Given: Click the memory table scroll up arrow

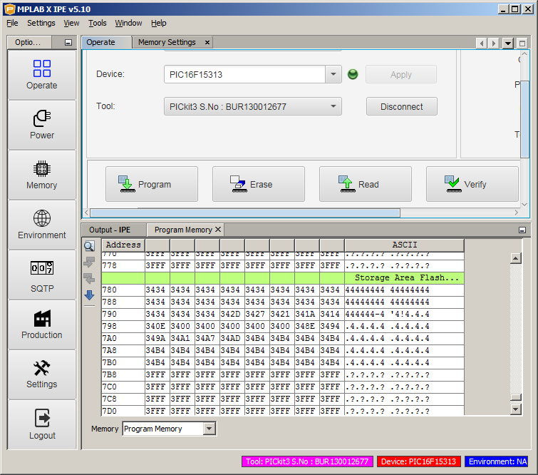Looking at the screenshot, I should 516,258.
